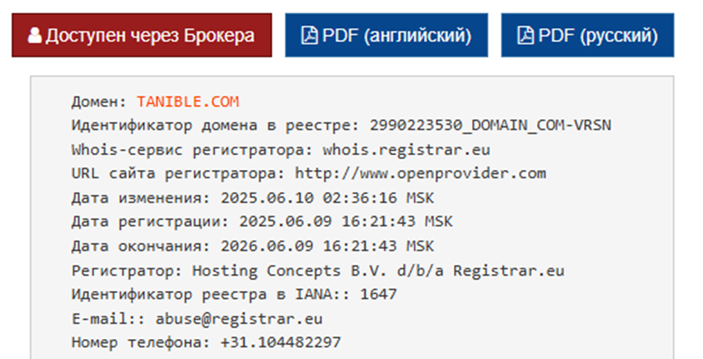
Task: Click PDF file icon for Russian version
Action: [x=525, y=36]
